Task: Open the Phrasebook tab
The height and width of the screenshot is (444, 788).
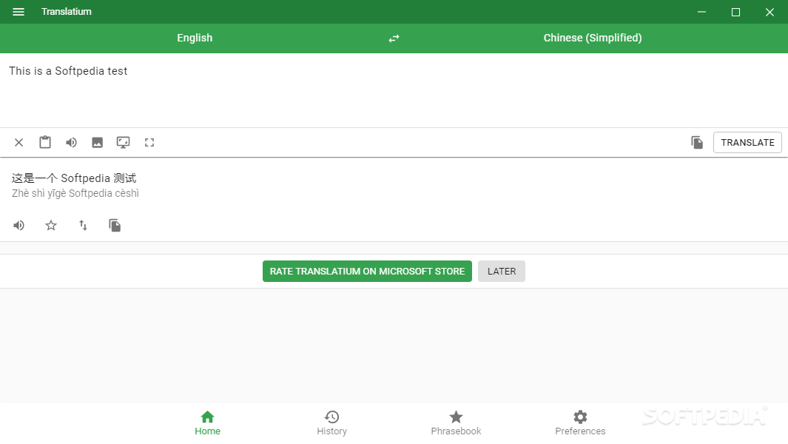Action: coord(456,423)
